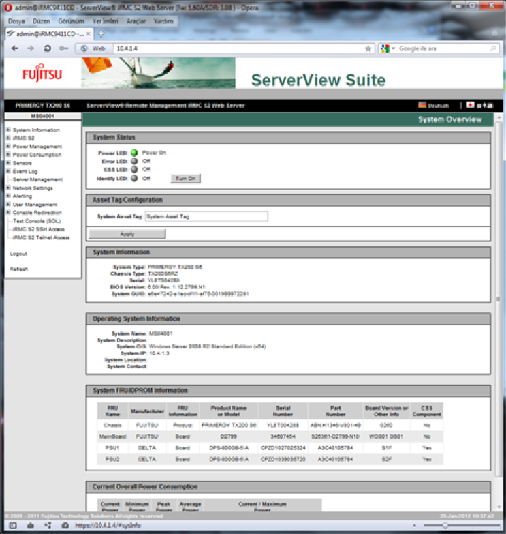Select the System IP value 10.4.1.3

point(159,353)
